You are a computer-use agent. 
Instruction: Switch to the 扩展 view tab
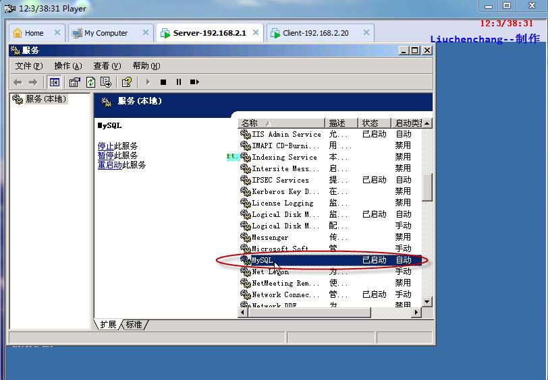(108, 325)
